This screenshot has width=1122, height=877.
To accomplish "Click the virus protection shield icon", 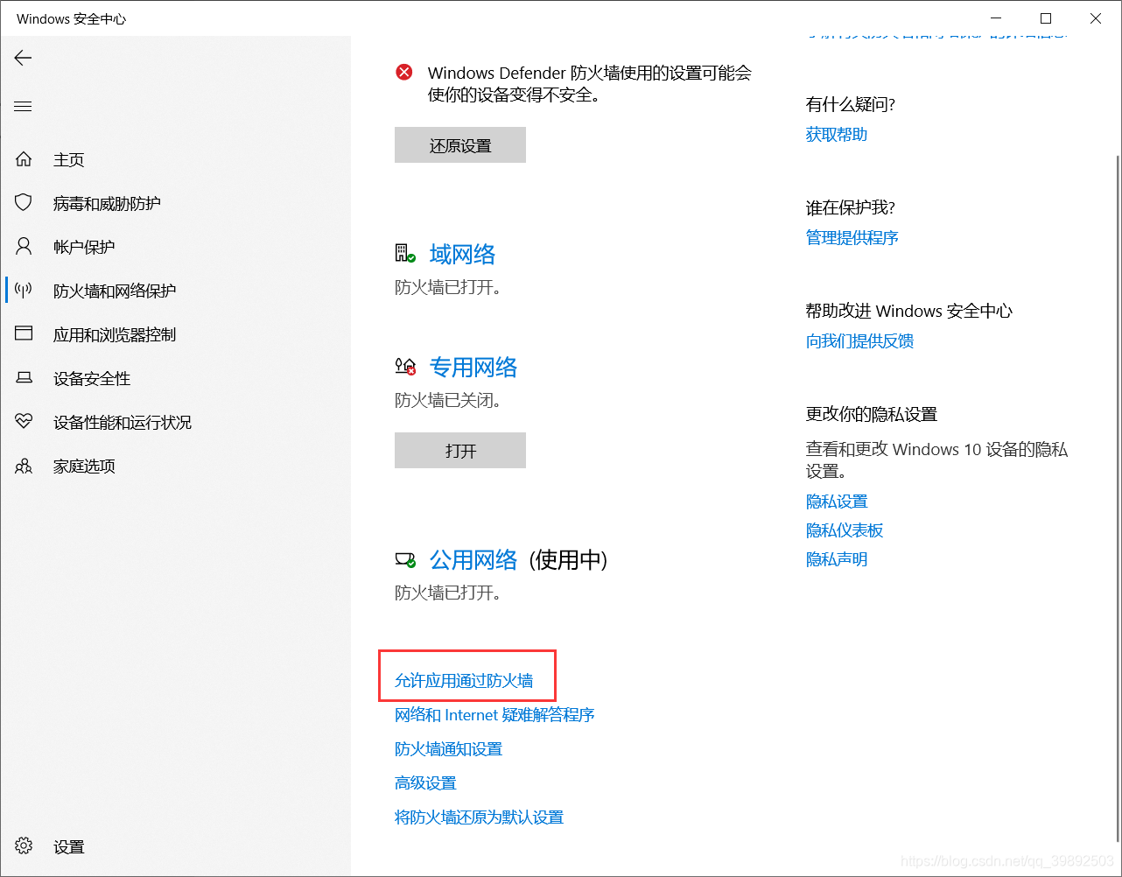I will click(24, 203).
